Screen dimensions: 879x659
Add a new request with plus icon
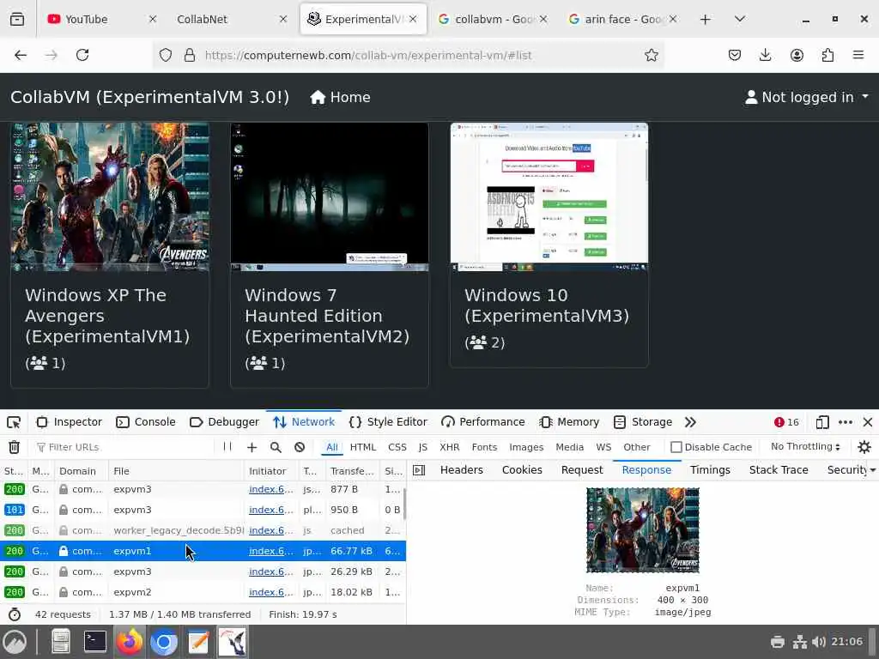(252, 447)
